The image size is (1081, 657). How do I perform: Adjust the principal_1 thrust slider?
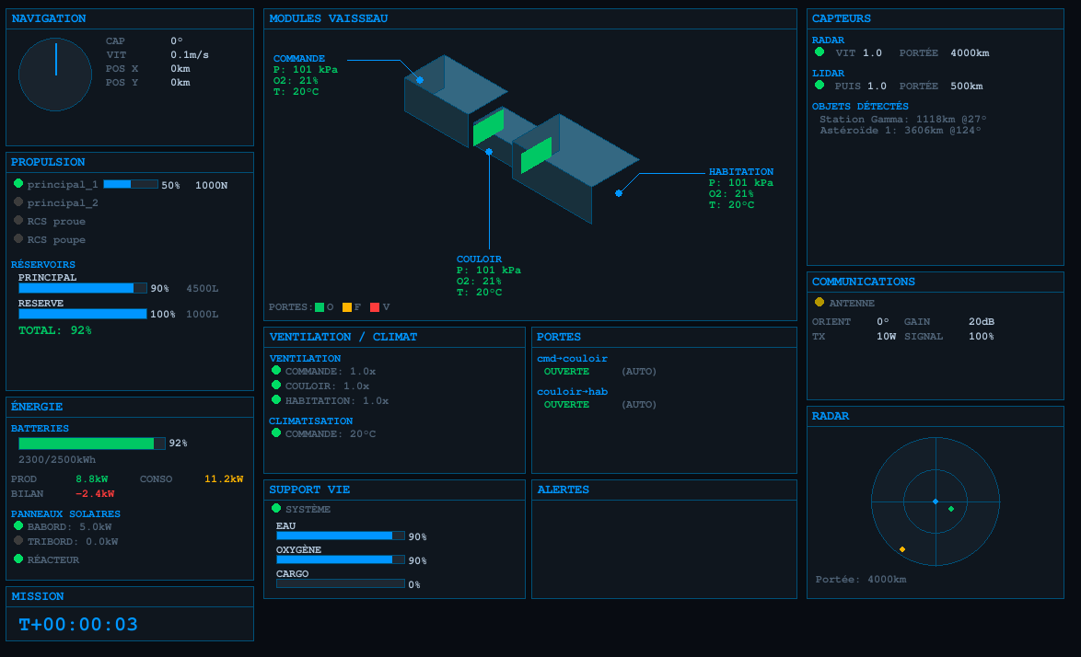coord(131,184)
